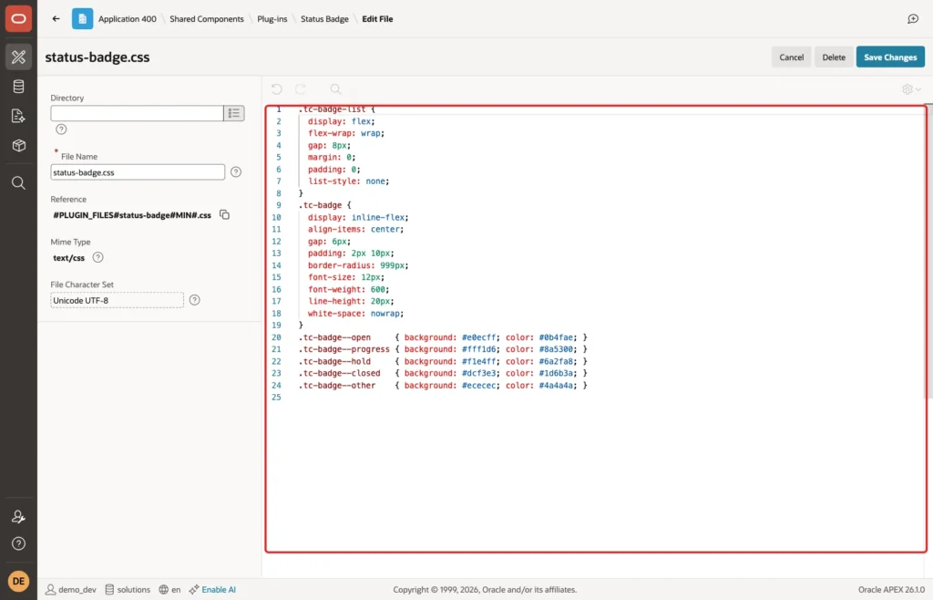Click the '.tc-badge--other' rule line
Viewport: 933px width, 600px height.
pos(443,385)
